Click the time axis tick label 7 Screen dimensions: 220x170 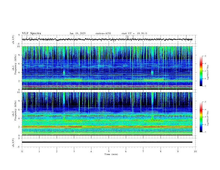143,151
